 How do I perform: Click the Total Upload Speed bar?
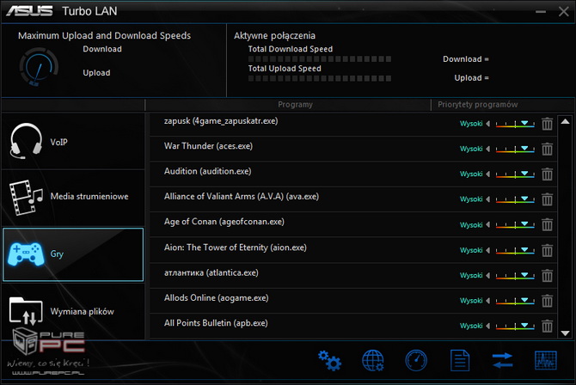click(320, 78)
